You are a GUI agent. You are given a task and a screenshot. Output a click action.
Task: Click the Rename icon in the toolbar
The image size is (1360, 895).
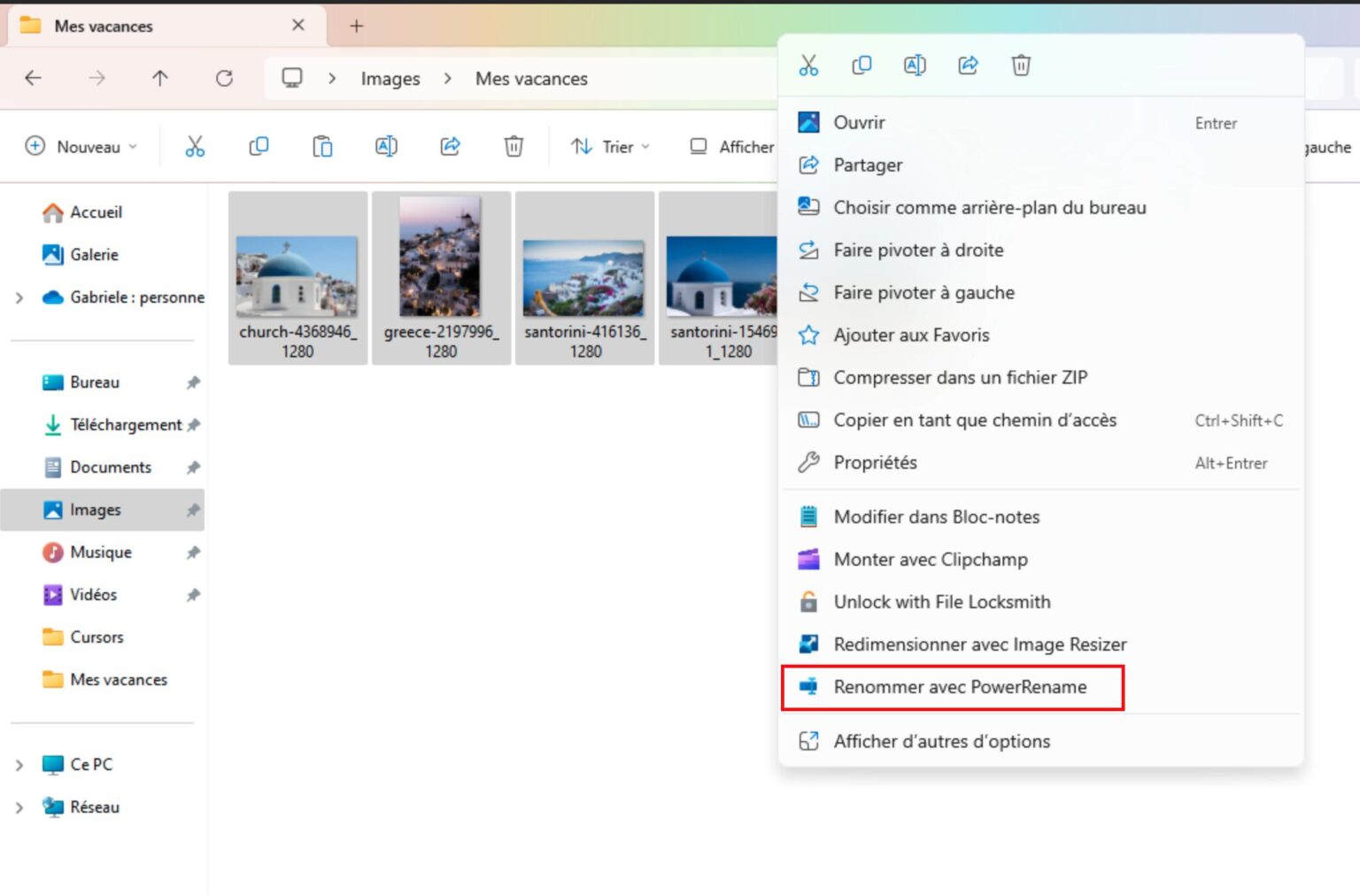point(386,146)
